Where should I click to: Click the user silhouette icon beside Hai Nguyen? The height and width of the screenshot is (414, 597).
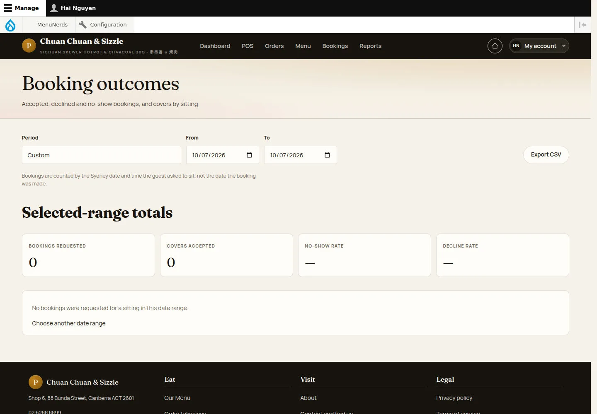(x=54, y=8)
